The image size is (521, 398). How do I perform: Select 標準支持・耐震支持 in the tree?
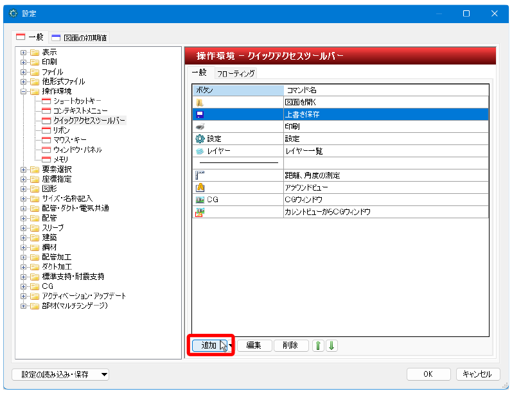[73, 277]
